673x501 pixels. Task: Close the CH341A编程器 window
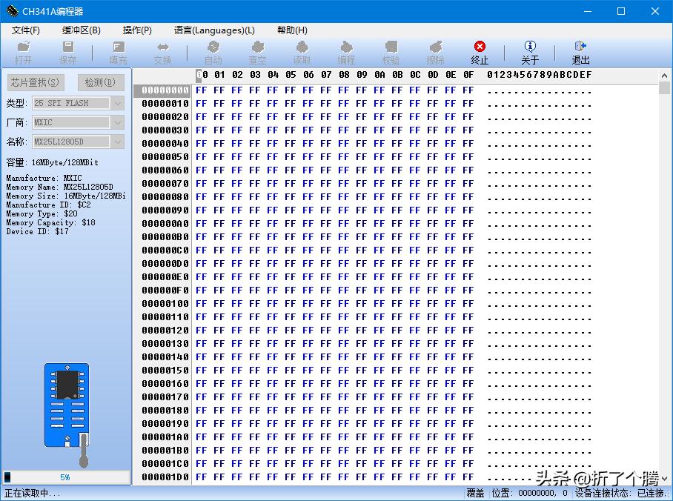655,11
